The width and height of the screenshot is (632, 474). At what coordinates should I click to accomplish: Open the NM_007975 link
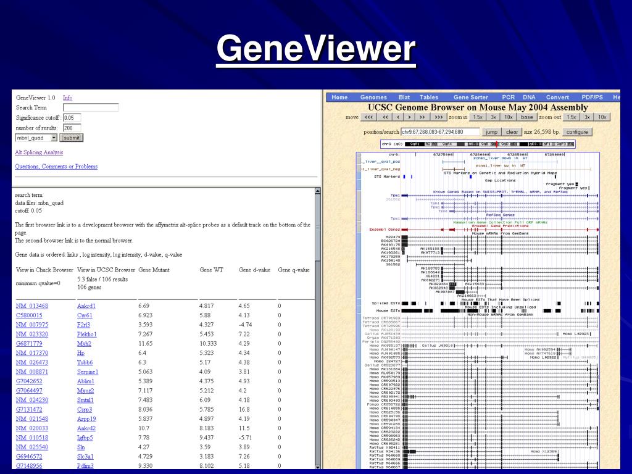coord(32,325)
